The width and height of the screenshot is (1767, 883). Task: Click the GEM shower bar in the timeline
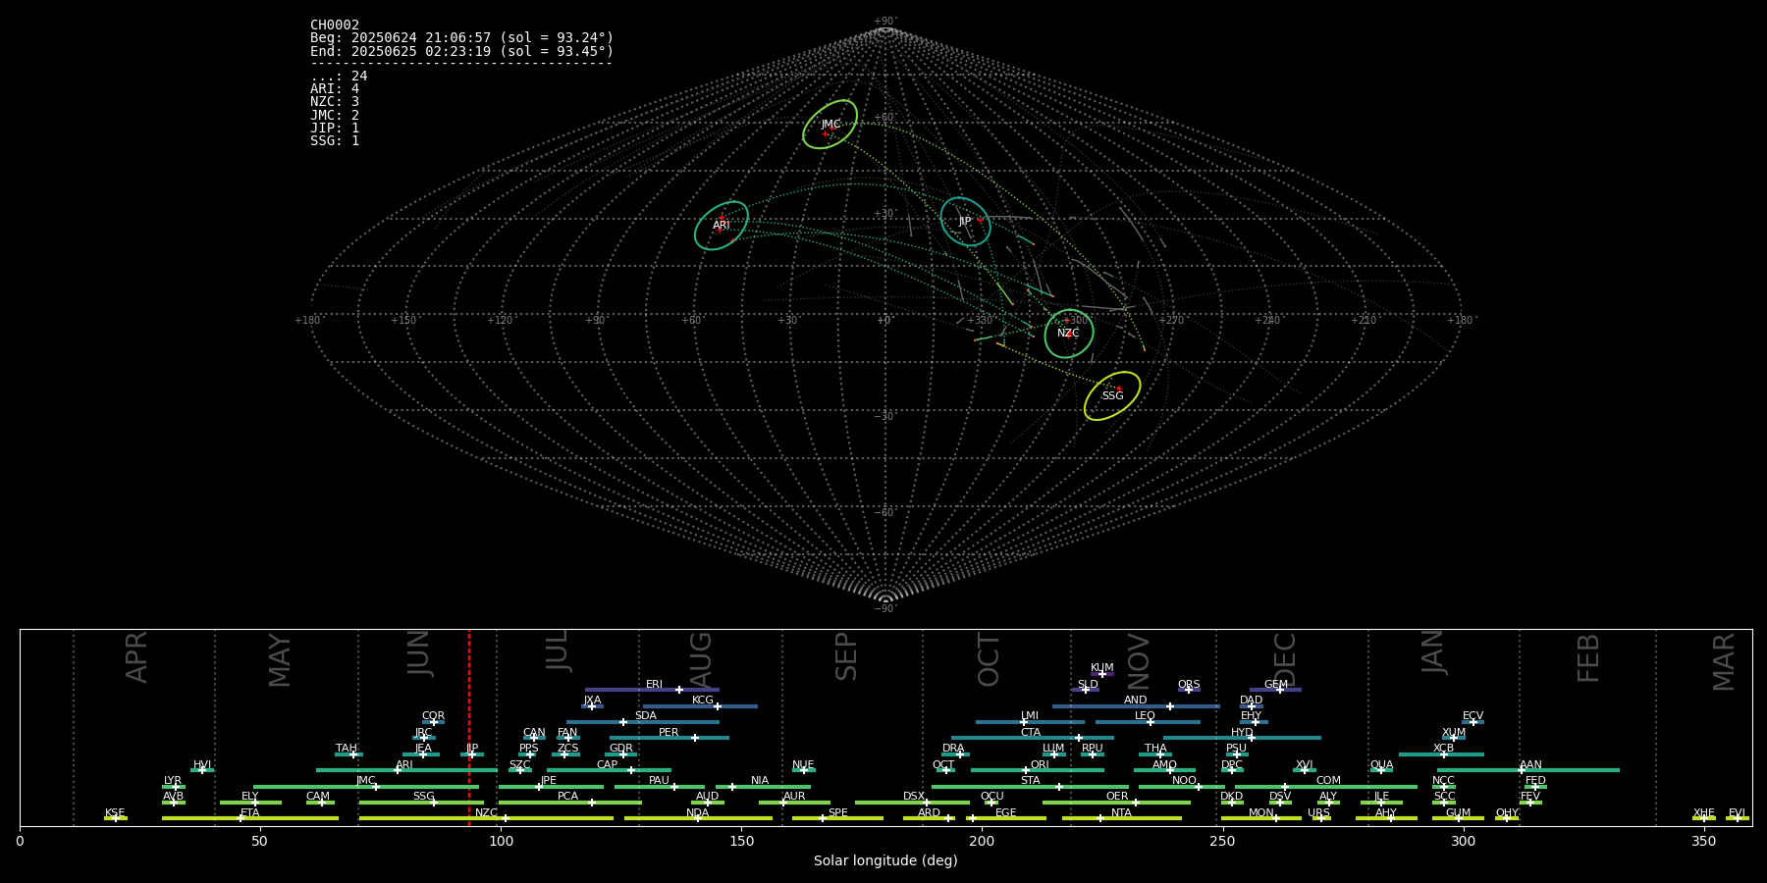pyautogui.click(x=1275, y=690)
